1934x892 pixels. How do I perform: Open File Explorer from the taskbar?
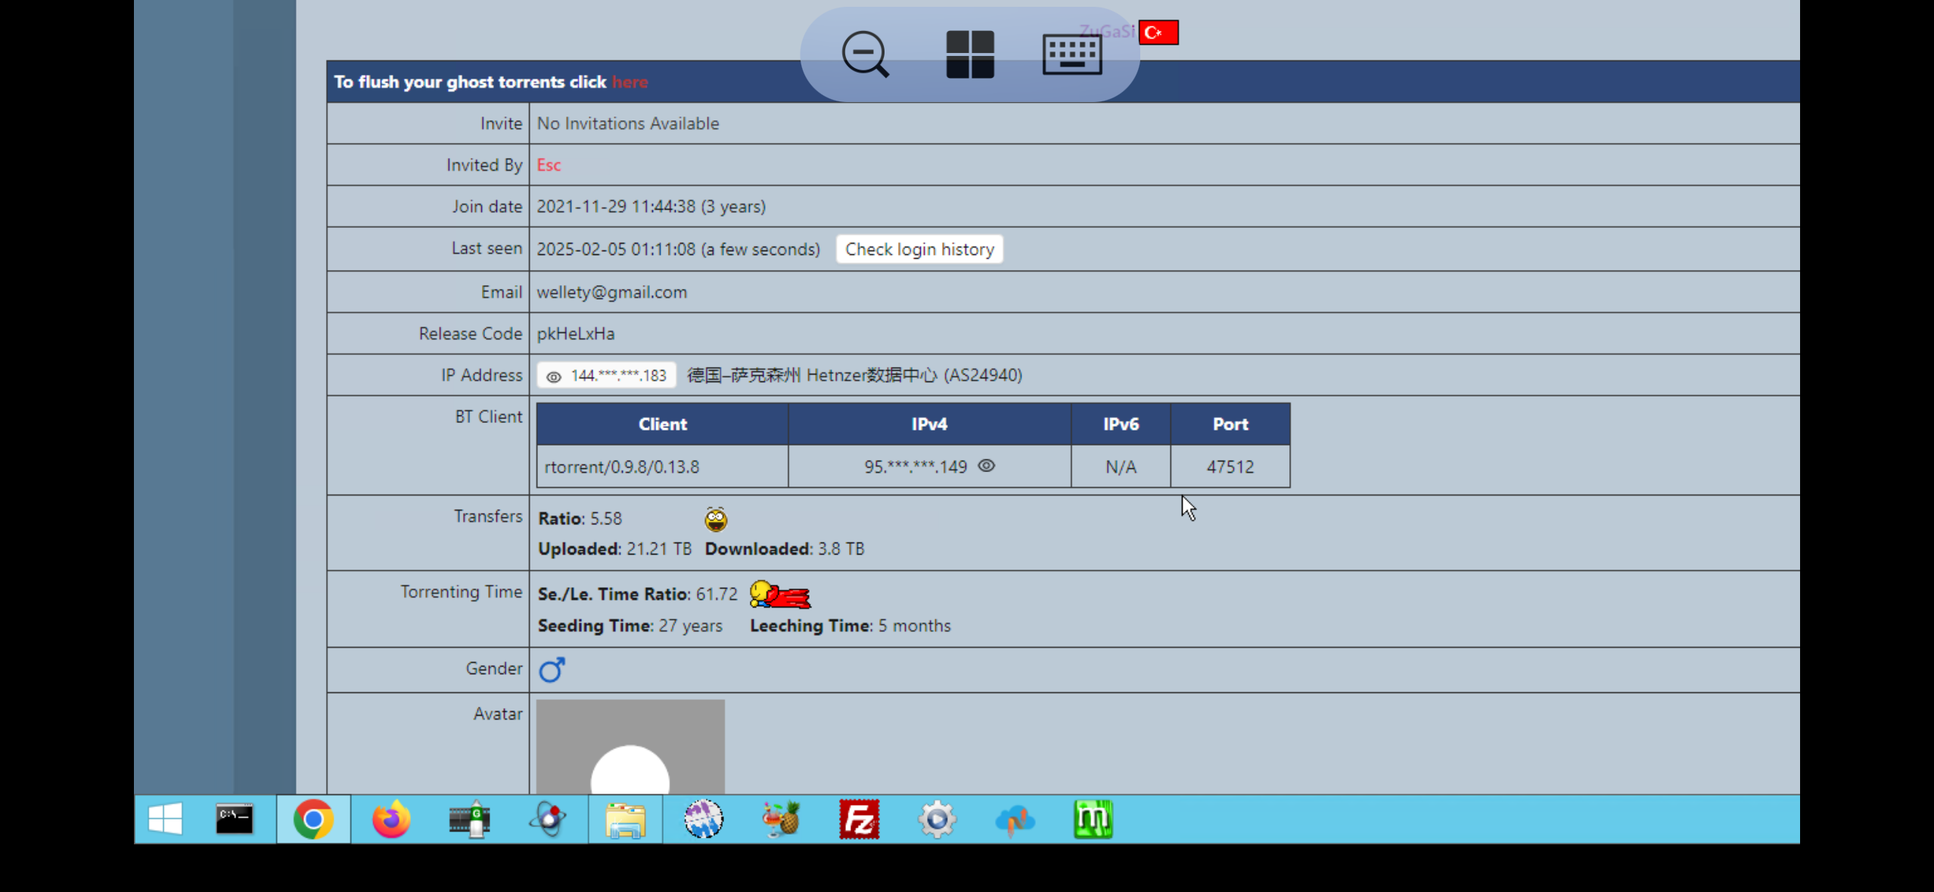(626, 819)
